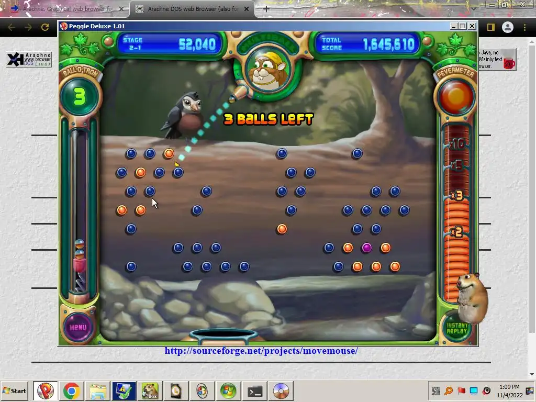The height and width of the screenshot is (402, 536).
Task: Expand the tab search dropdown chevron
Action: pos(474,8)
